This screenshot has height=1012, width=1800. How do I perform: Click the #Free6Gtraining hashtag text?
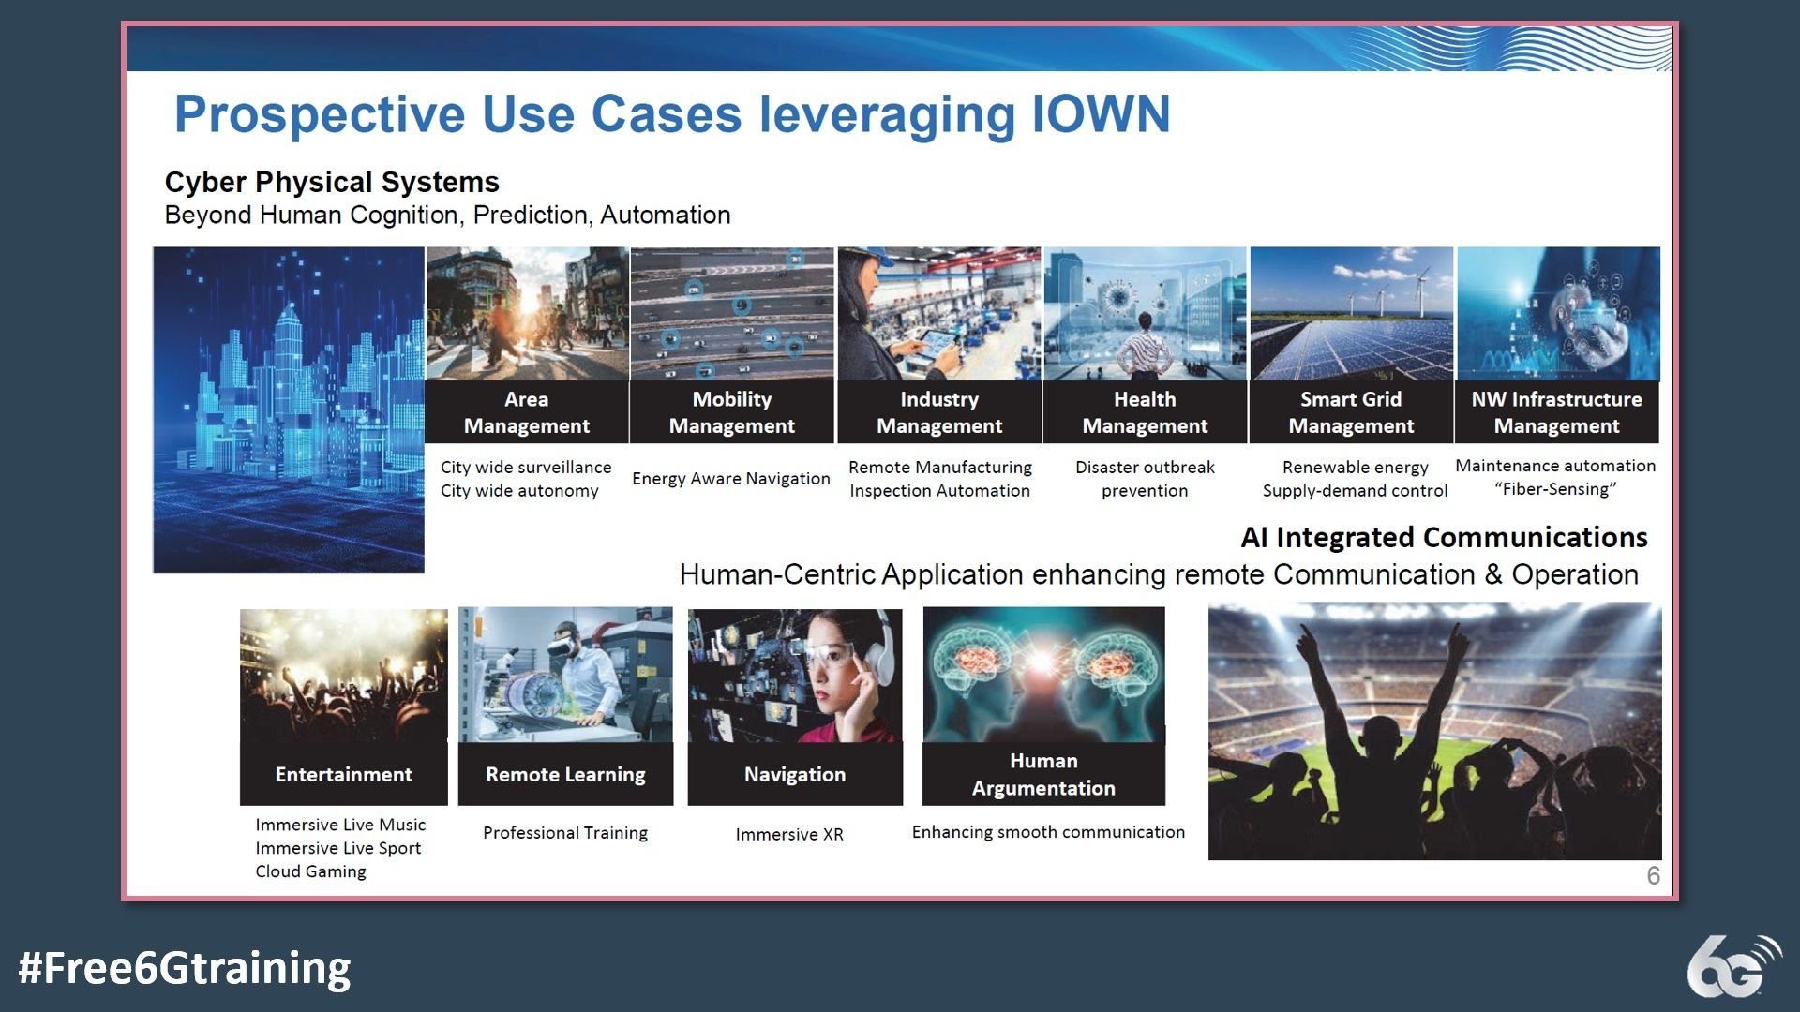click(x=185, y=967)
